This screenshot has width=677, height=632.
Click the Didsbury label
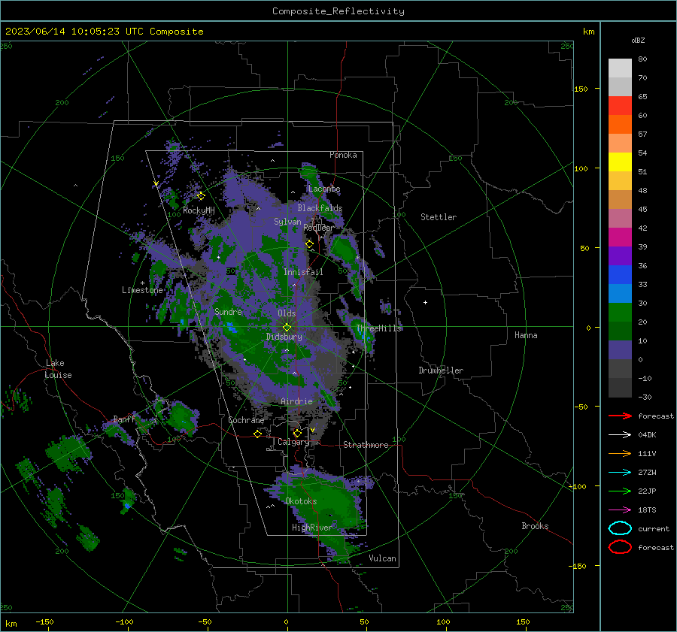[x=284, y=337]
